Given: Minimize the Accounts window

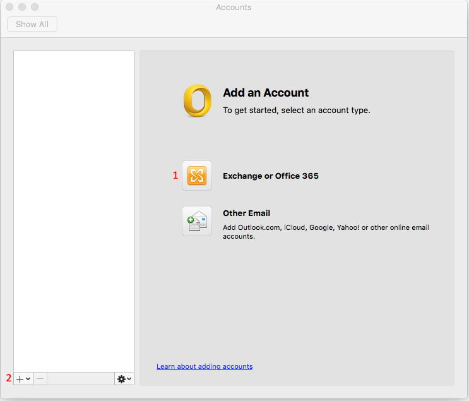Looking at the screenshot, I should 22,7.
